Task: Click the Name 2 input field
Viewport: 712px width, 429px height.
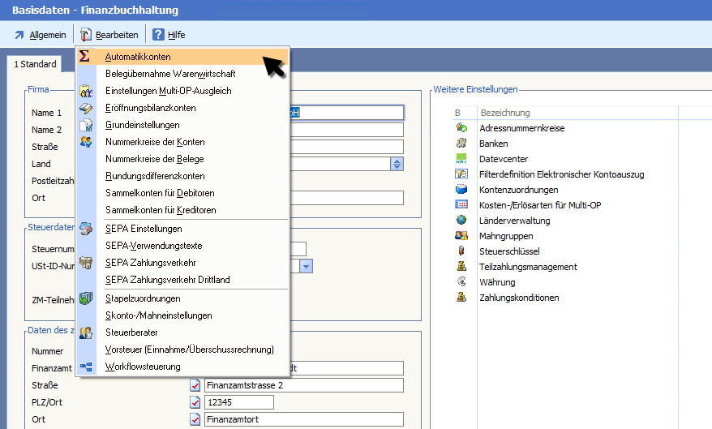Action: coord(341,130)
